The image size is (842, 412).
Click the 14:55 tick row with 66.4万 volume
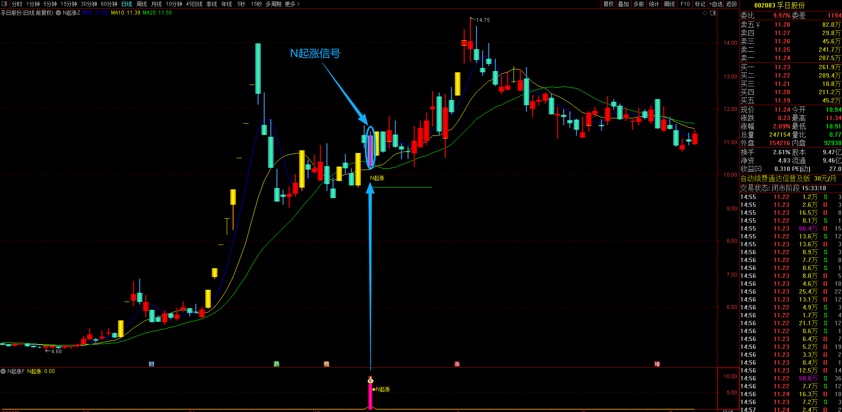click(x=791, y=228)
